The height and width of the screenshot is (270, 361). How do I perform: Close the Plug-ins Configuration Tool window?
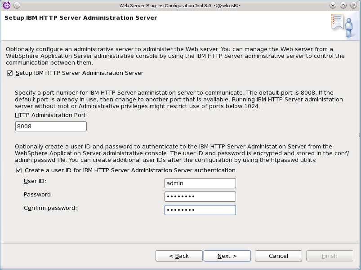353,5
